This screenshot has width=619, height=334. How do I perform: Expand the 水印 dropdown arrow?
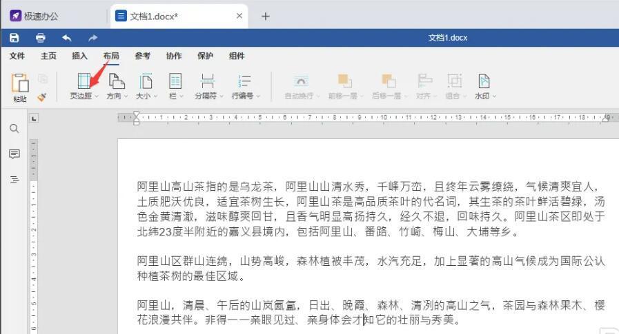tap(494, 96)
